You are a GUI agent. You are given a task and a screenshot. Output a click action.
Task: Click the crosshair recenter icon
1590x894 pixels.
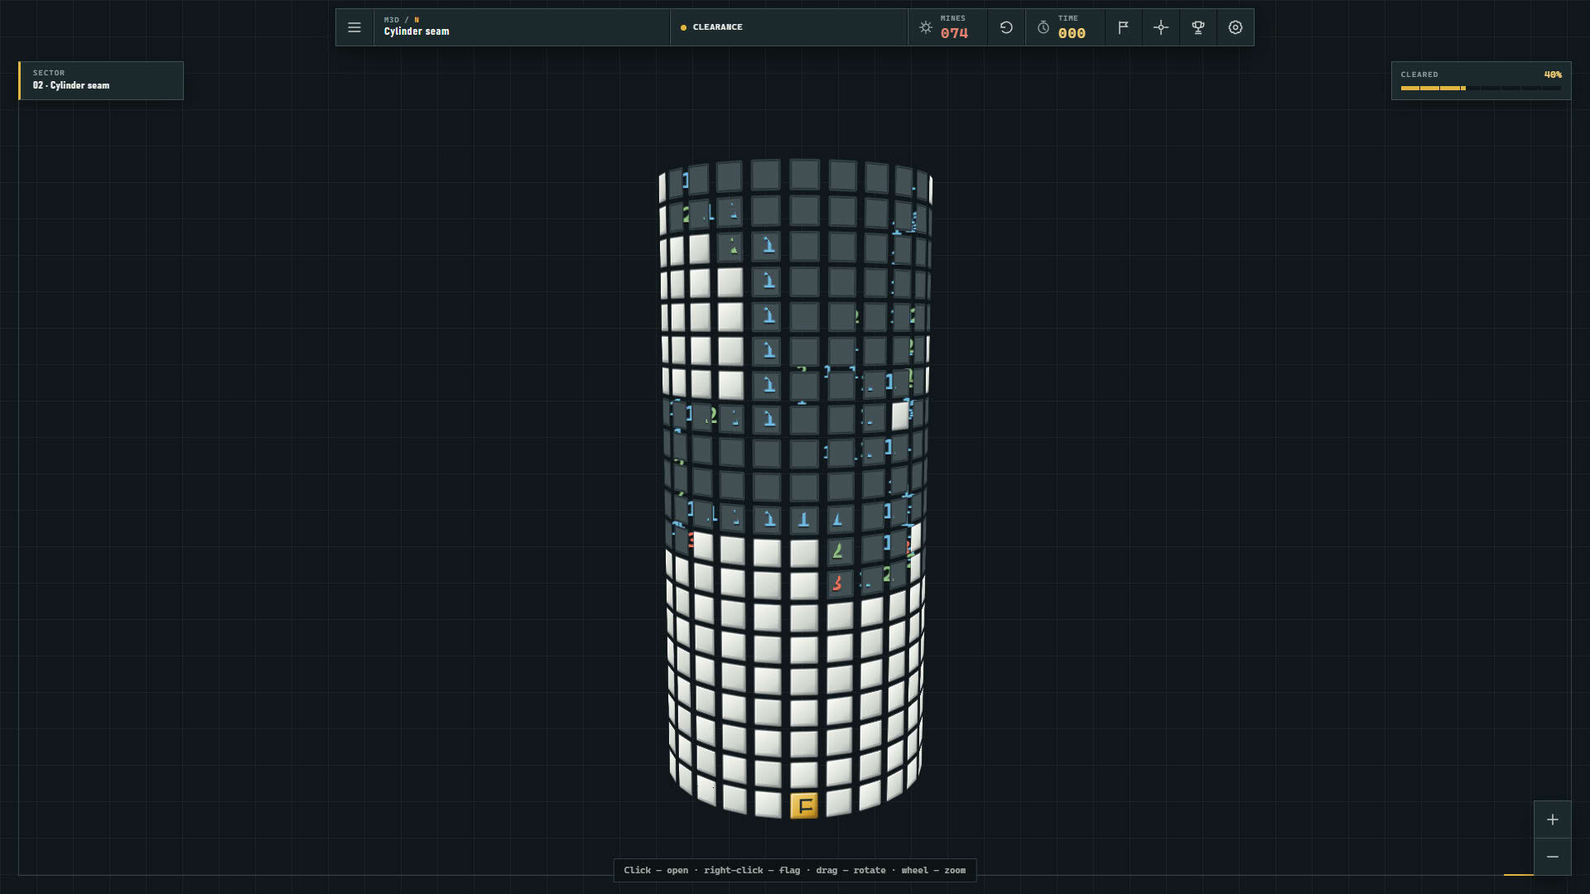[x=1160, y=27]
